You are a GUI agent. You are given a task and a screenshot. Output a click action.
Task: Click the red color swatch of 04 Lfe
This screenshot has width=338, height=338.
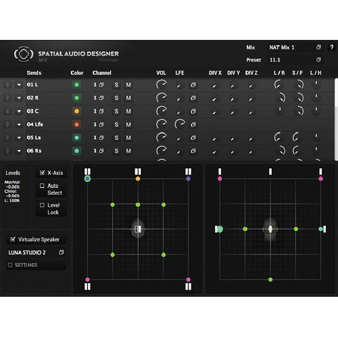pyautogui.click(x=76, y=124)
